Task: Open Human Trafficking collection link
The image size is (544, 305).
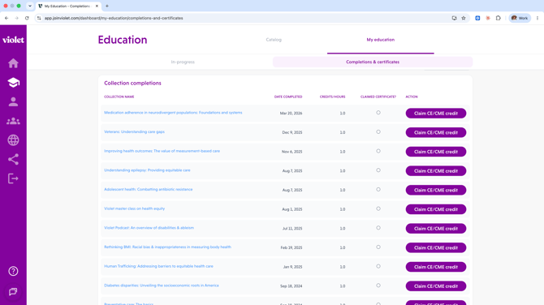Action: 158,266
